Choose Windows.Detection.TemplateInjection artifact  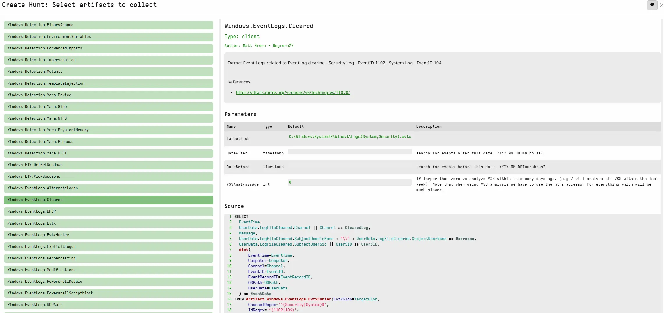tap(109, 83)
